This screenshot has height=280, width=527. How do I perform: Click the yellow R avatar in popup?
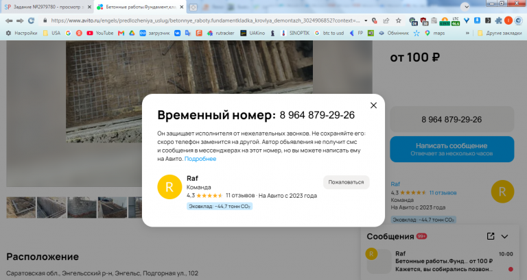[169, 187]
